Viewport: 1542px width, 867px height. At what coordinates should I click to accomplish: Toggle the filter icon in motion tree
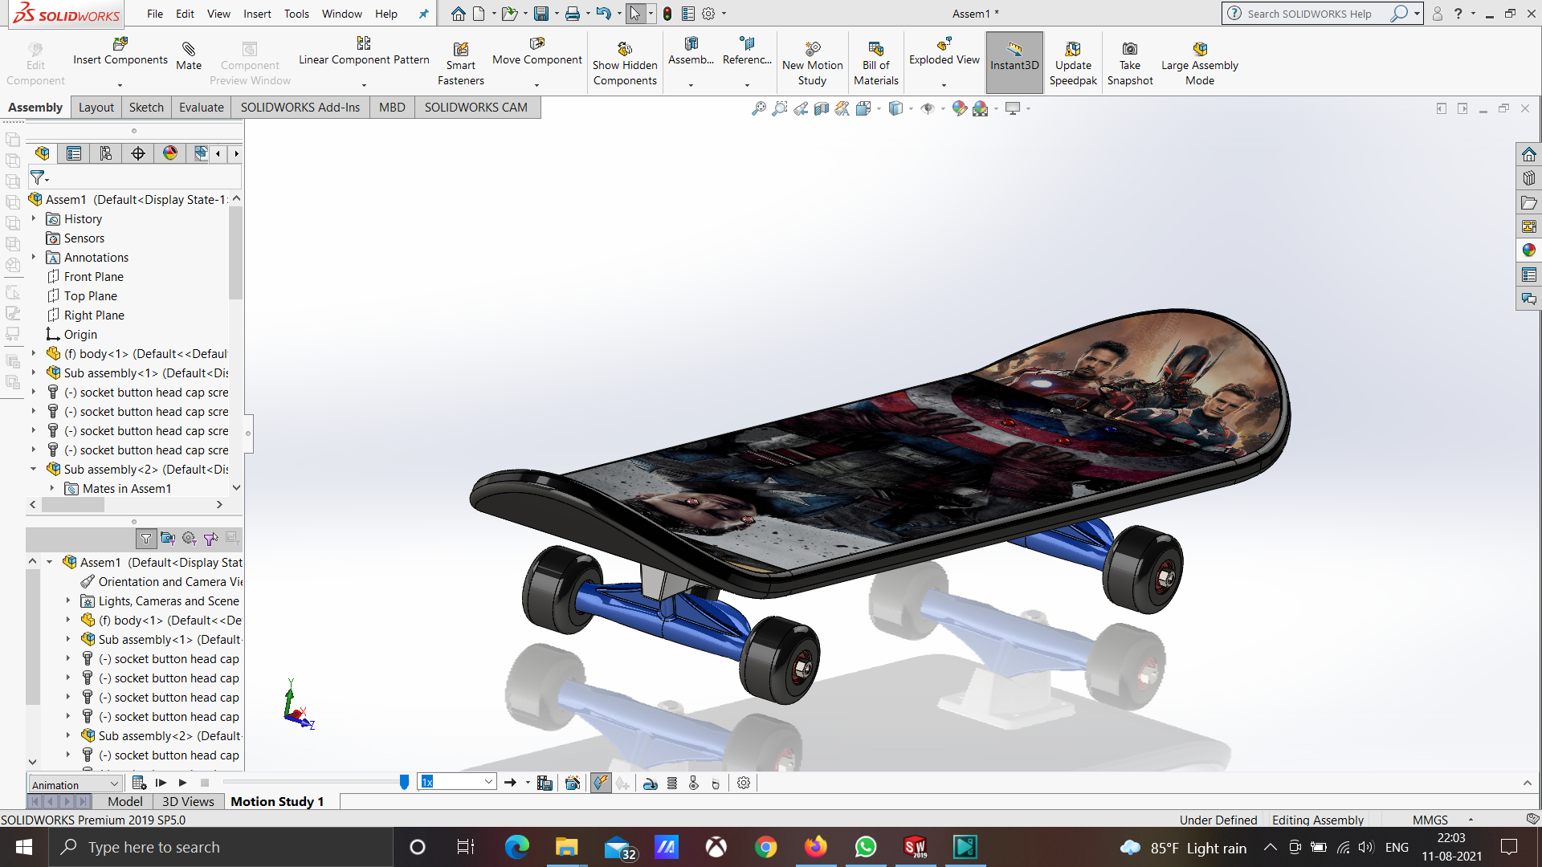146,539
